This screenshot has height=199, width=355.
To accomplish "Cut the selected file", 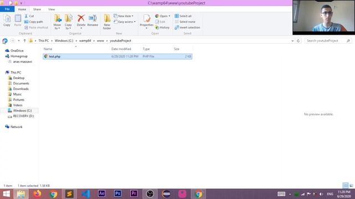I will [x=29, y=16].
